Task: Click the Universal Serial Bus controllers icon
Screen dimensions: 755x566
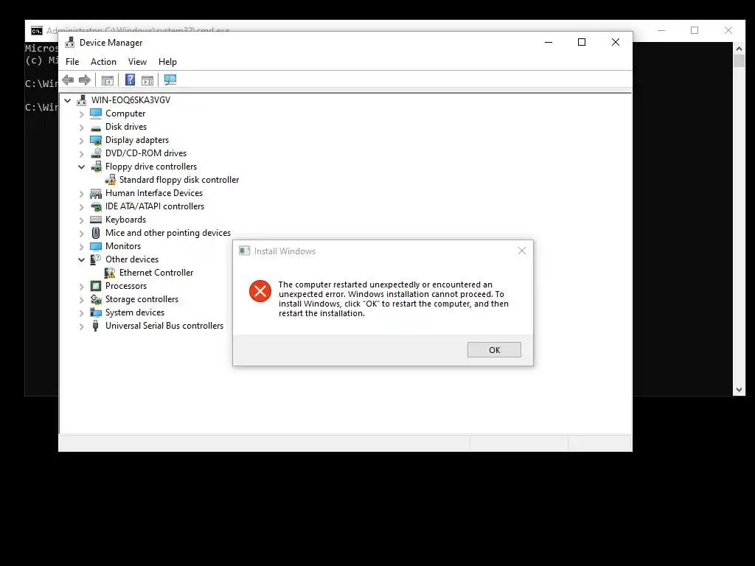Action: [95, 326]
